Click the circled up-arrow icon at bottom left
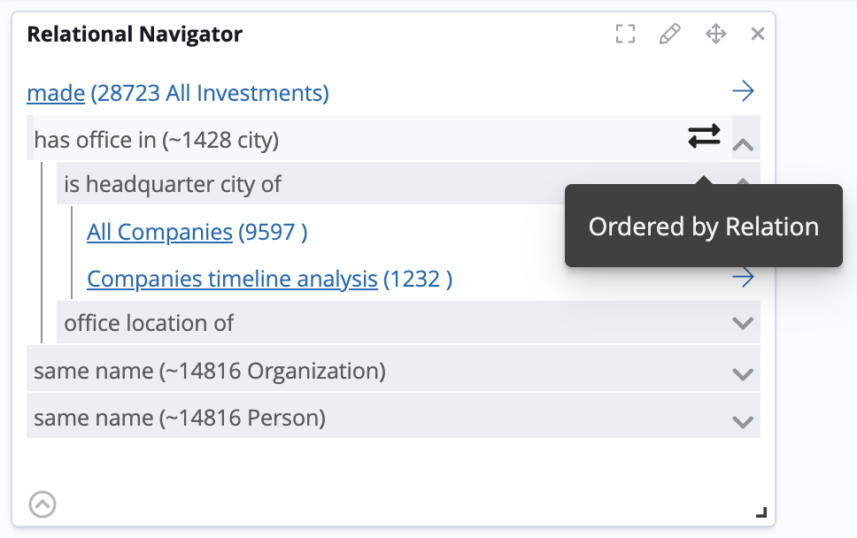The image size is (857, 538). pyautogui.click(x=42, y=504)
